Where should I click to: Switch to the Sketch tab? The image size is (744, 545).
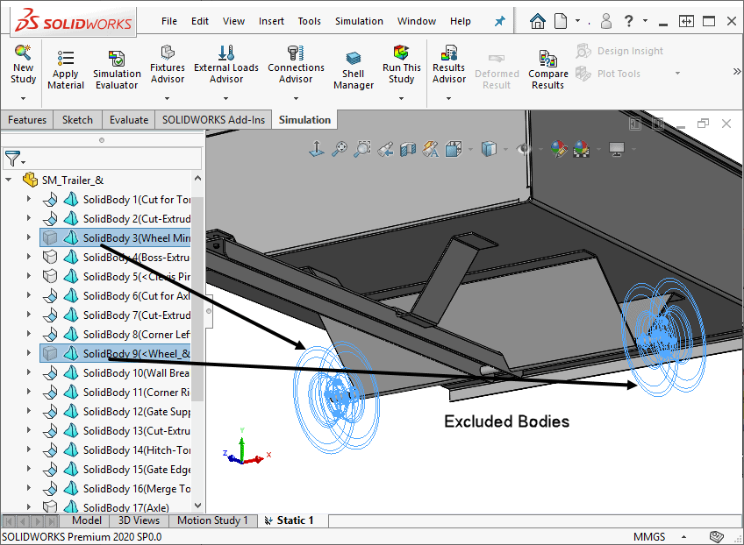click(x=77, y=120)
